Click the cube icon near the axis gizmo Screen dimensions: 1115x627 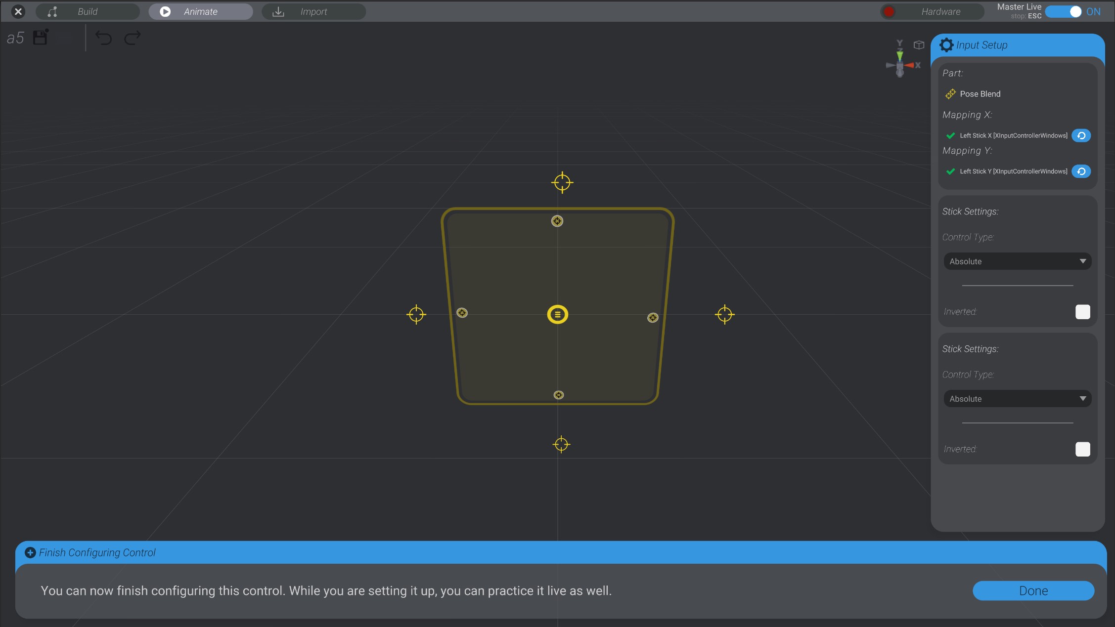click(919, 44)
